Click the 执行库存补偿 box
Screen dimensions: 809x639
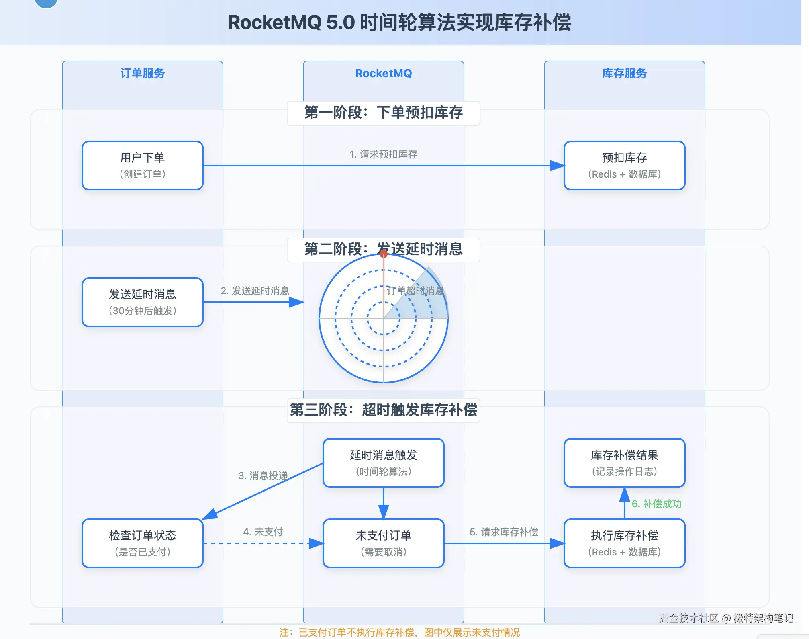point(624,543)
